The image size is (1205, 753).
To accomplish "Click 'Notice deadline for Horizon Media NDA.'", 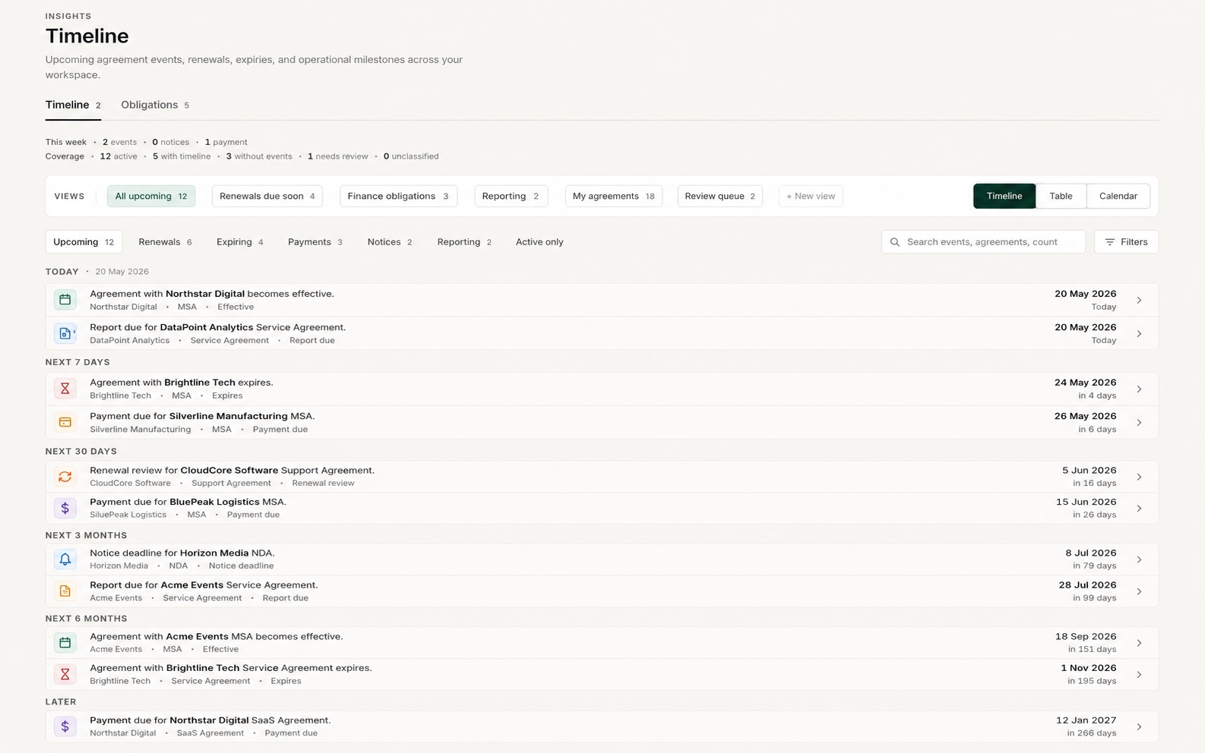I will (182, 553).
